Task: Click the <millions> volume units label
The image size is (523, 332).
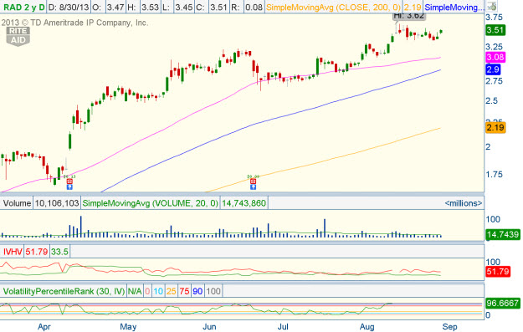Action: (464, 203)
